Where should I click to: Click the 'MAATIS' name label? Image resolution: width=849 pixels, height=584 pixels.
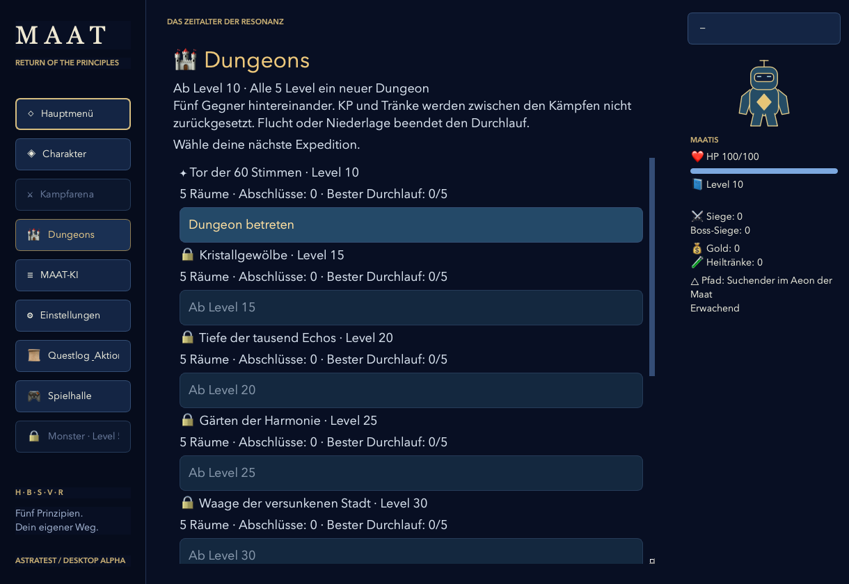[704, 140]
